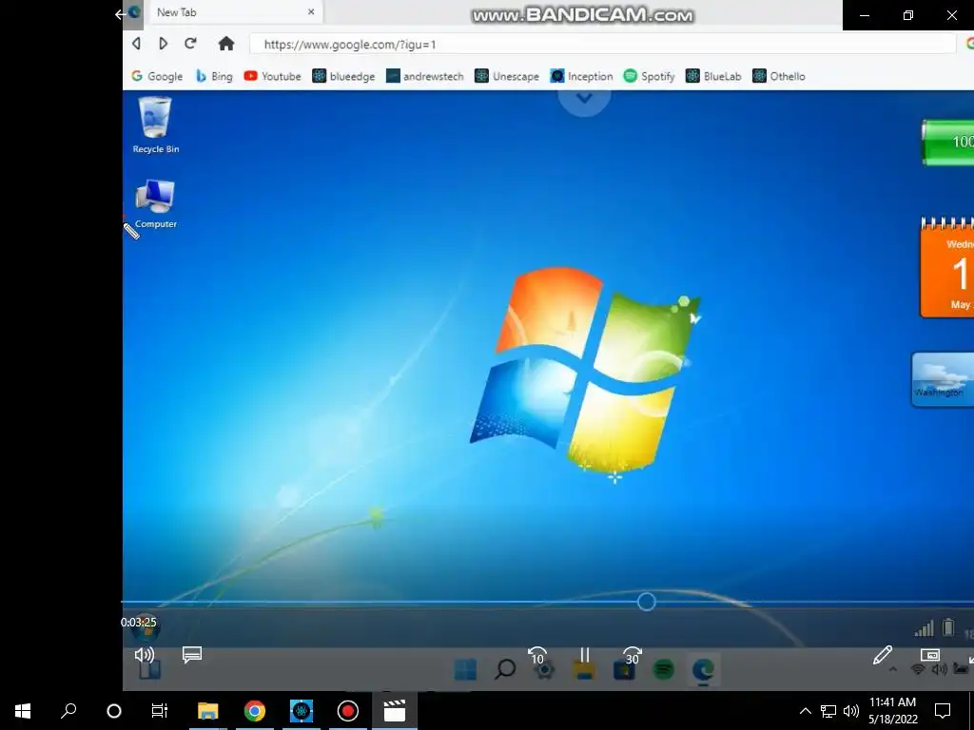Click the google.com address bar
Image resolution: width=974 pixels, height=730 pixels.
point(602,45)
